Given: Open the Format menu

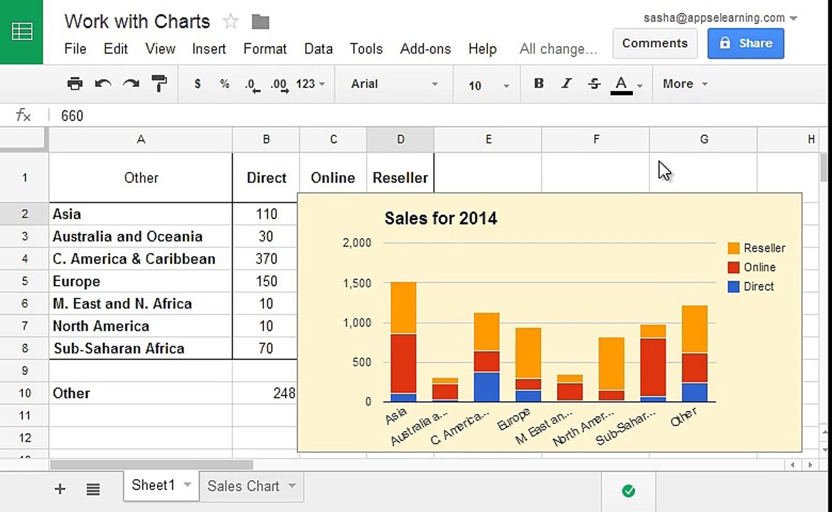Looking at the screenshot, I should point(265,49).
